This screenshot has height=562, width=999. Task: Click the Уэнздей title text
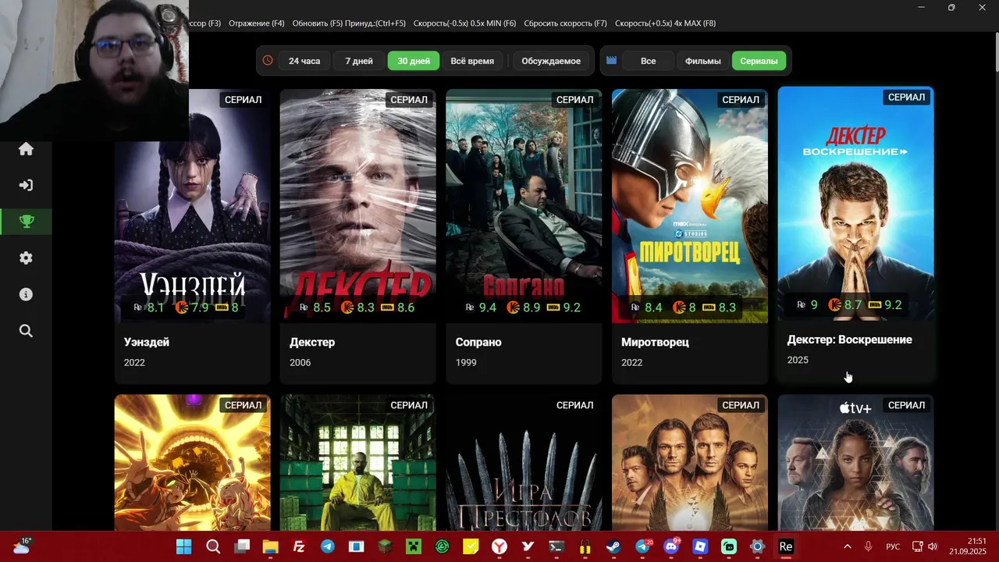click(147, 342)
